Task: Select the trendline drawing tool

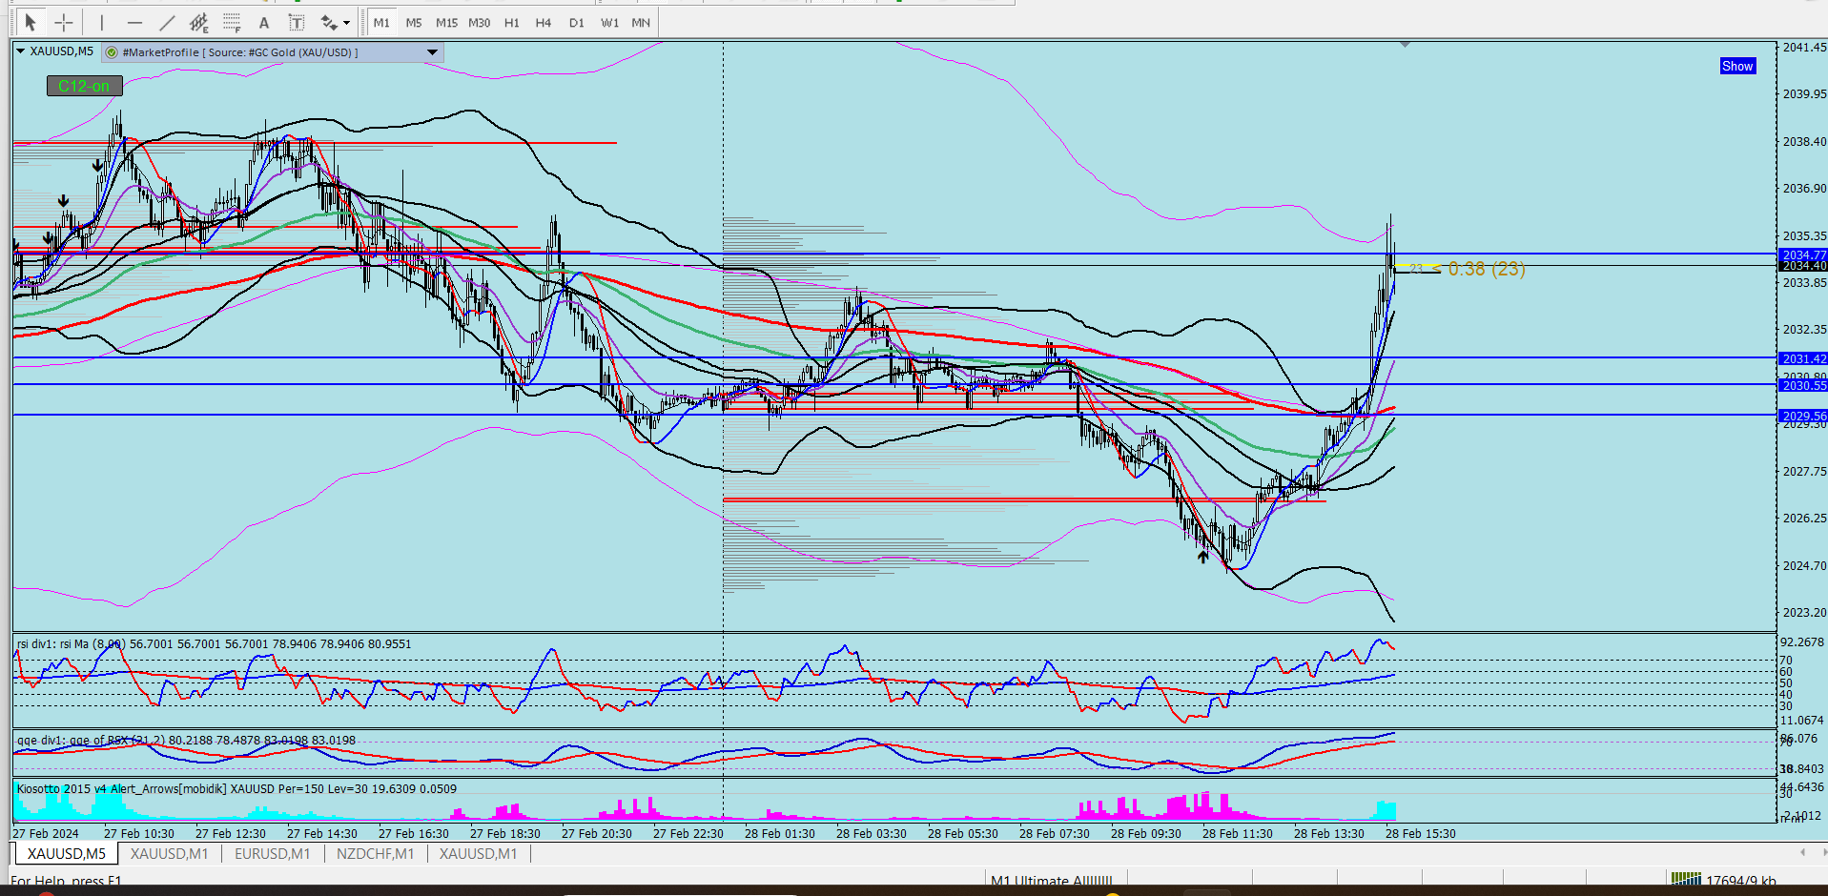Action: coord(167,22)
